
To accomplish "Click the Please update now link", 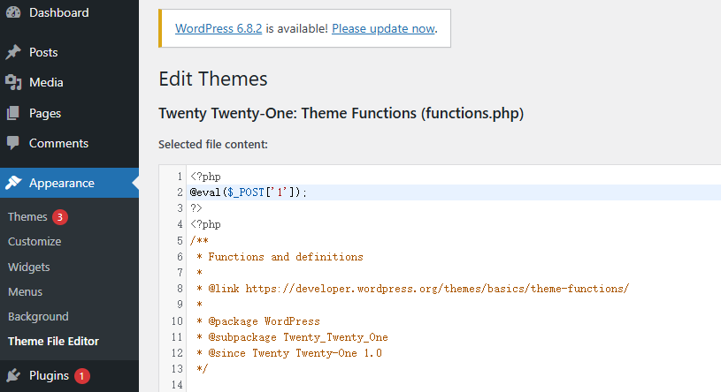I will (x=383, y=28).
